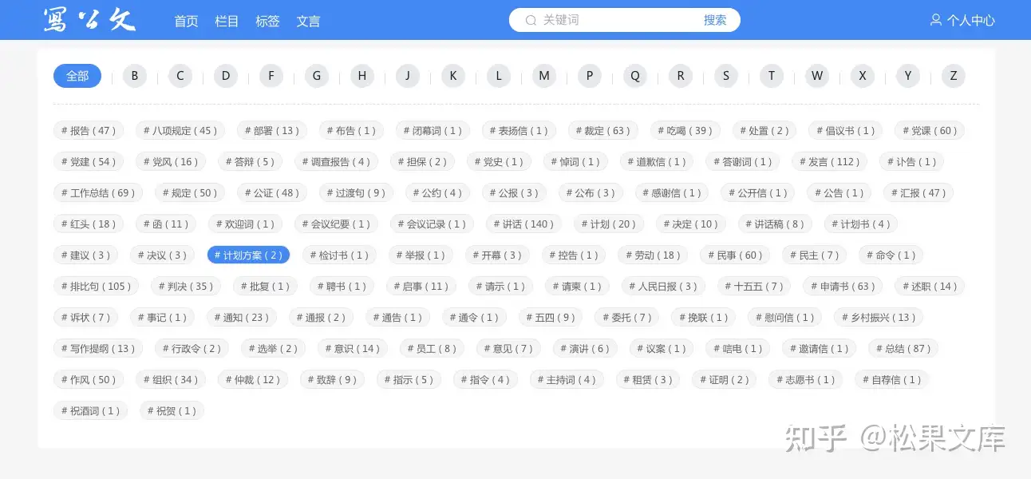The height and width of the screenshot is (479, 1031).
Task: Open the 自荐信 (1) tag
Action: click(891, 380)
